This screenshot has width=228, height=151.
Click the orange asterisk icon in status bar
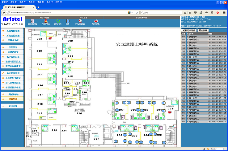tap(208, 149)
